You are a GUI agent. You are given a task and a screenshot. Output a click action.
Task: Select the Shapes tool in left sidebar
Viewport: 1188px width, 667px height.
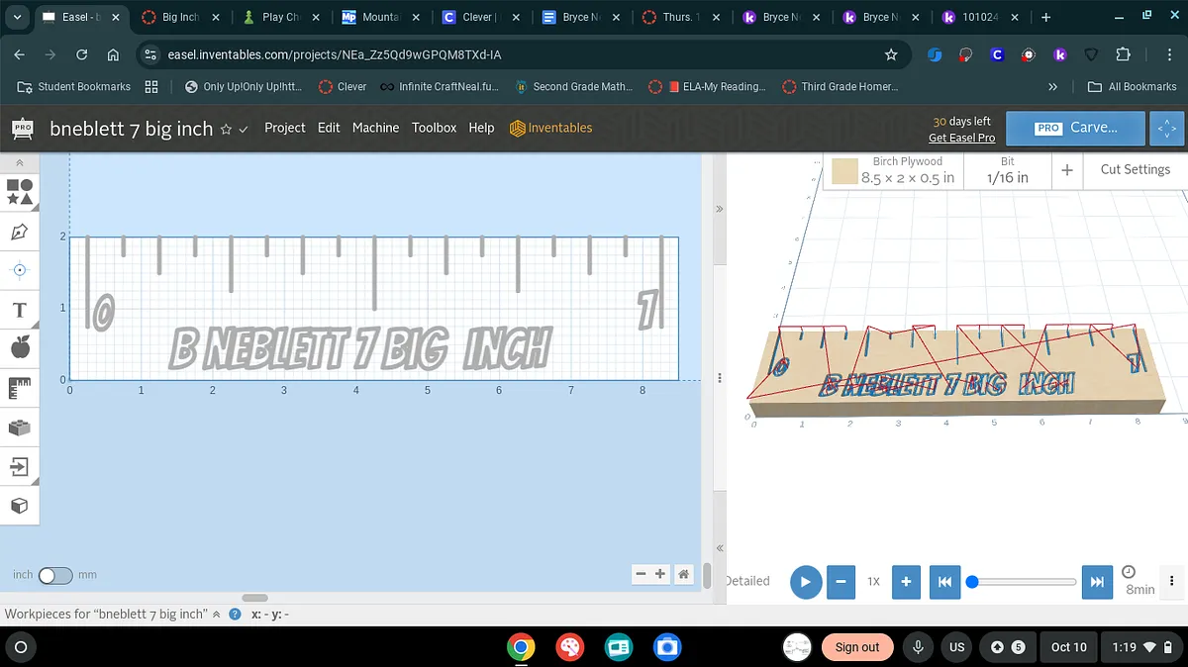[x=20, y=191]
